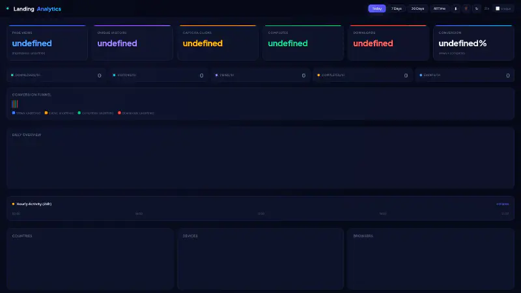Click the Landing Analytics title
The image size is (521, 293).
pyautogui.click(x=37, y=9)
